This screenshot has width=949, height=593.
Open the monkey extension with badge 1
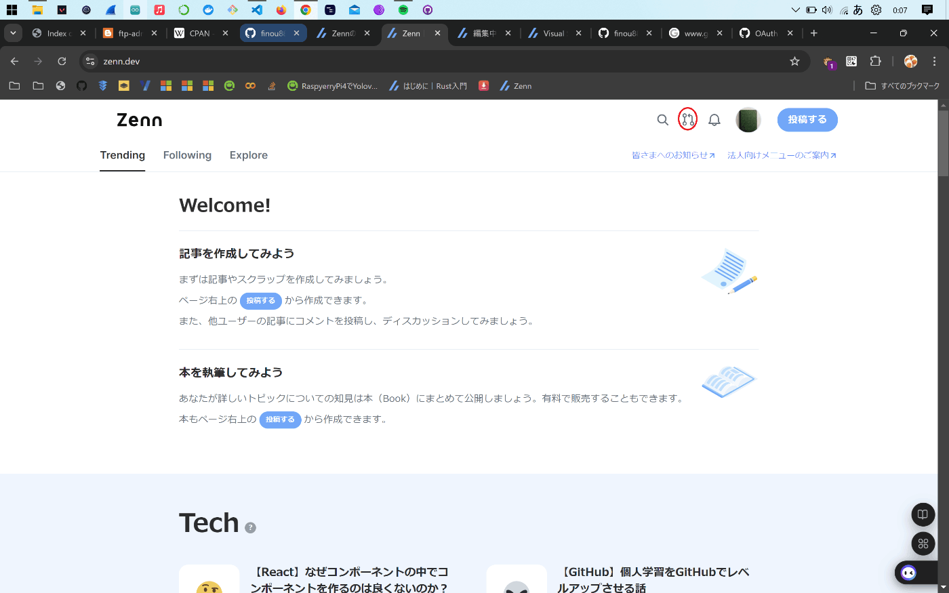point(828,62)
